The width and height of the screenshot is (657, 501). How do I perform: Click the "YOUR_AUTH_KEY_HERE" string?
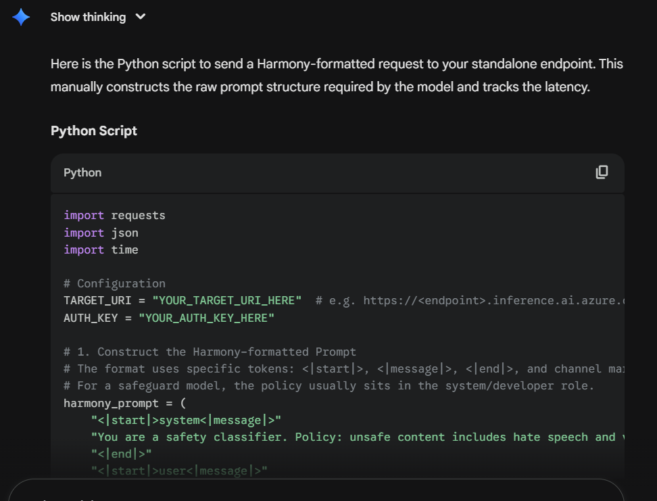[x=206, y=318]
